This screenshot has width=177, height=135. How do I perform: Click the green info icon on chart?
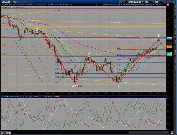[3, 8]
